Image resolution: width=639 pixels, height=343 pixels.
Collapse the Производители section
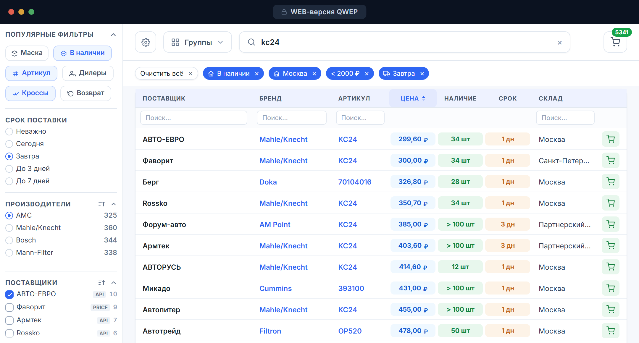coord(114,204)
